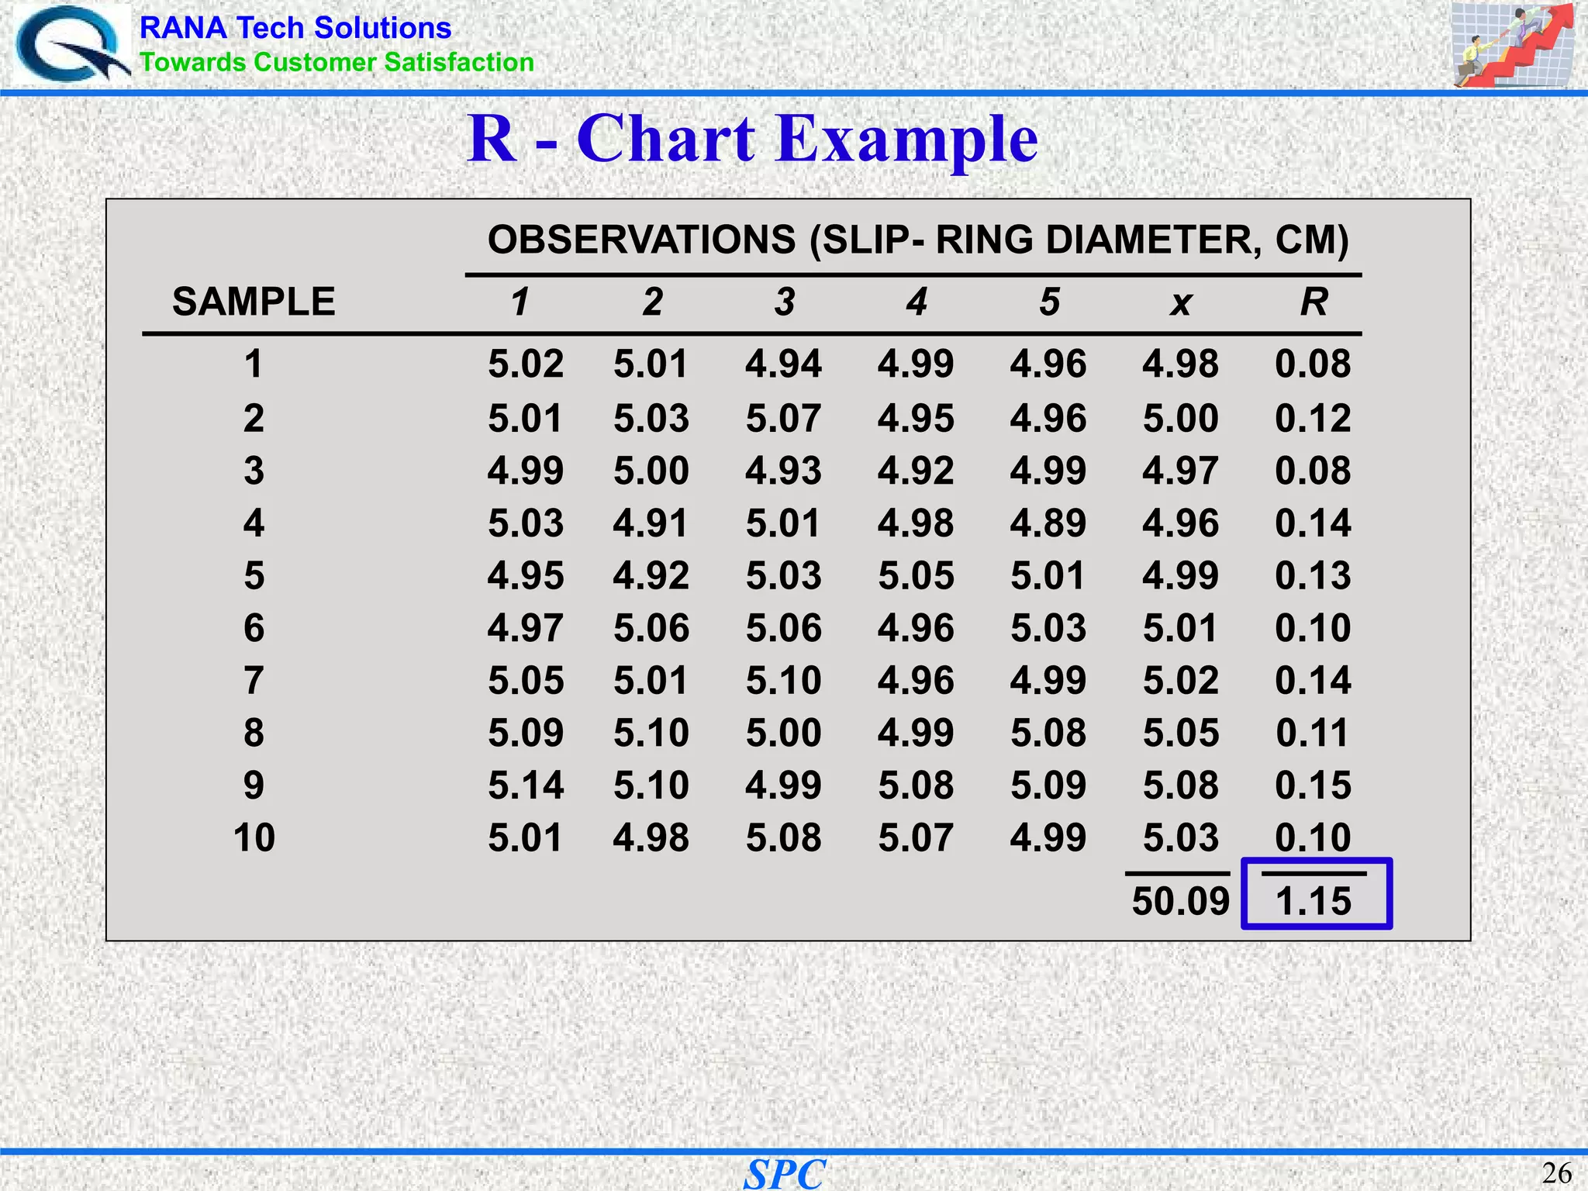Click the highlighted 1.15 total box
The width and height of the screenshot is (1588, 1191).
[1316, 894]
